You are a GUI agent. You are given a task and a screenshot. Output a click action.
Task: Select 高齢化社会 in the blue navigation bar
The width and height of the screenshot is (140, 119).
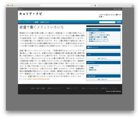click(x=45, y=22)
